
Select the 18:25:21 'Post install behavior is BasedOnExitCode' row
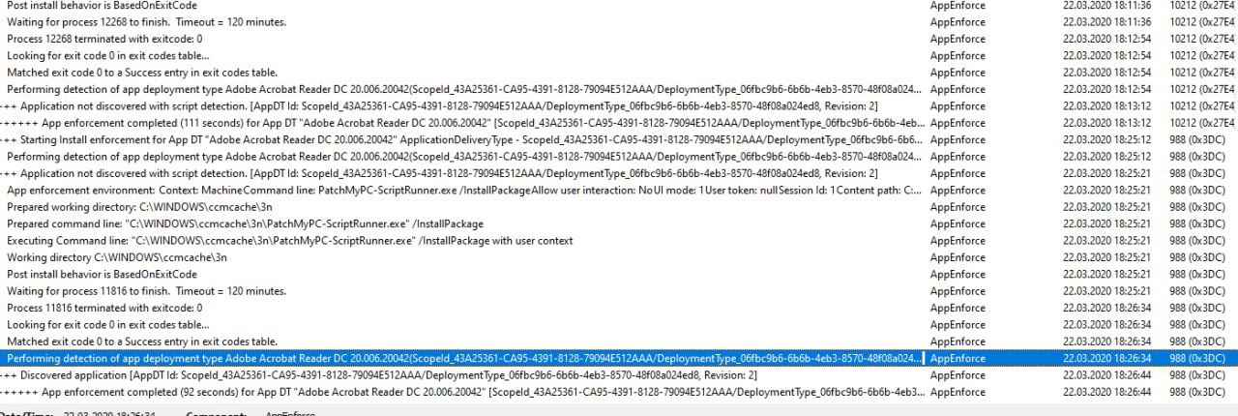619,274
